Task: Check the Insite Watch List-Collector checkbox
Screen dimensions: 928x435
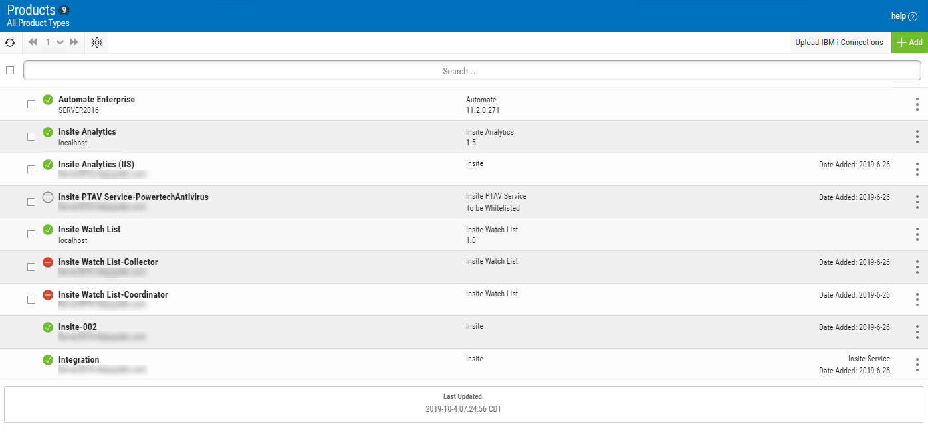Action: [x=31, y=267]
